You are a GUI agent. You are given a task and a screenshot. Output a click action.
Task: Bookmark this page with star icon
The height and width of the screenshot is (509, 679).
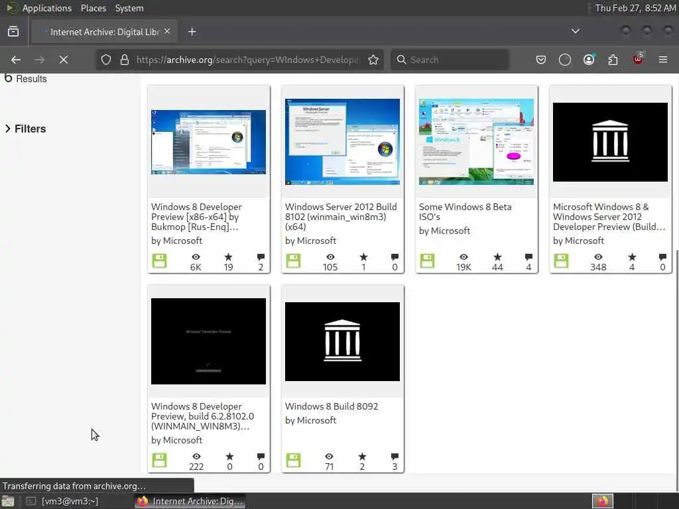(x=373, y=60)
